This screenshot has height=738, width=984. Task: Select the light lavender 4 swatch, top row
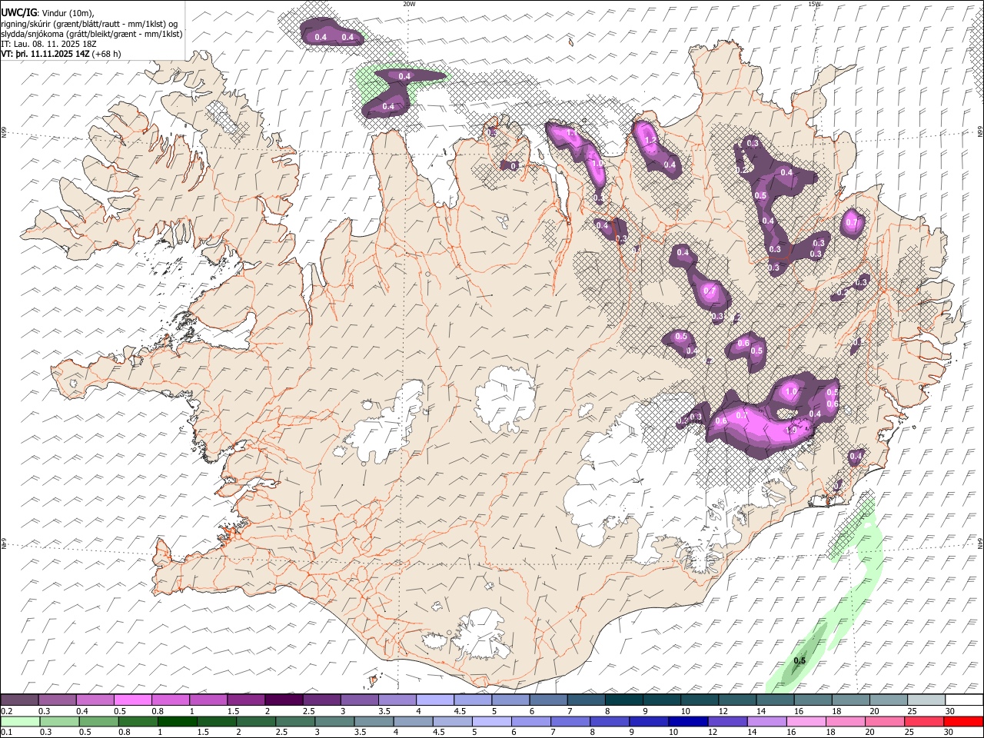tap(435, 700)
